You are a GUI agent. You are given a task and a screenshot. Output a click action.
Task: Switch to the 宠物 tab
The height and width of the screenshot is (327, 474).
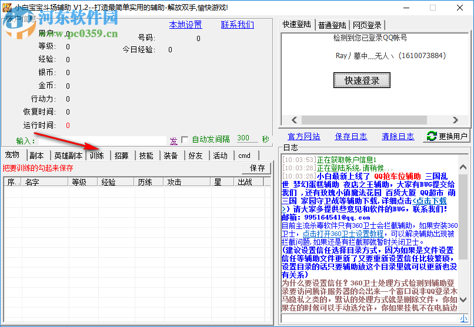tap(12, 155)
